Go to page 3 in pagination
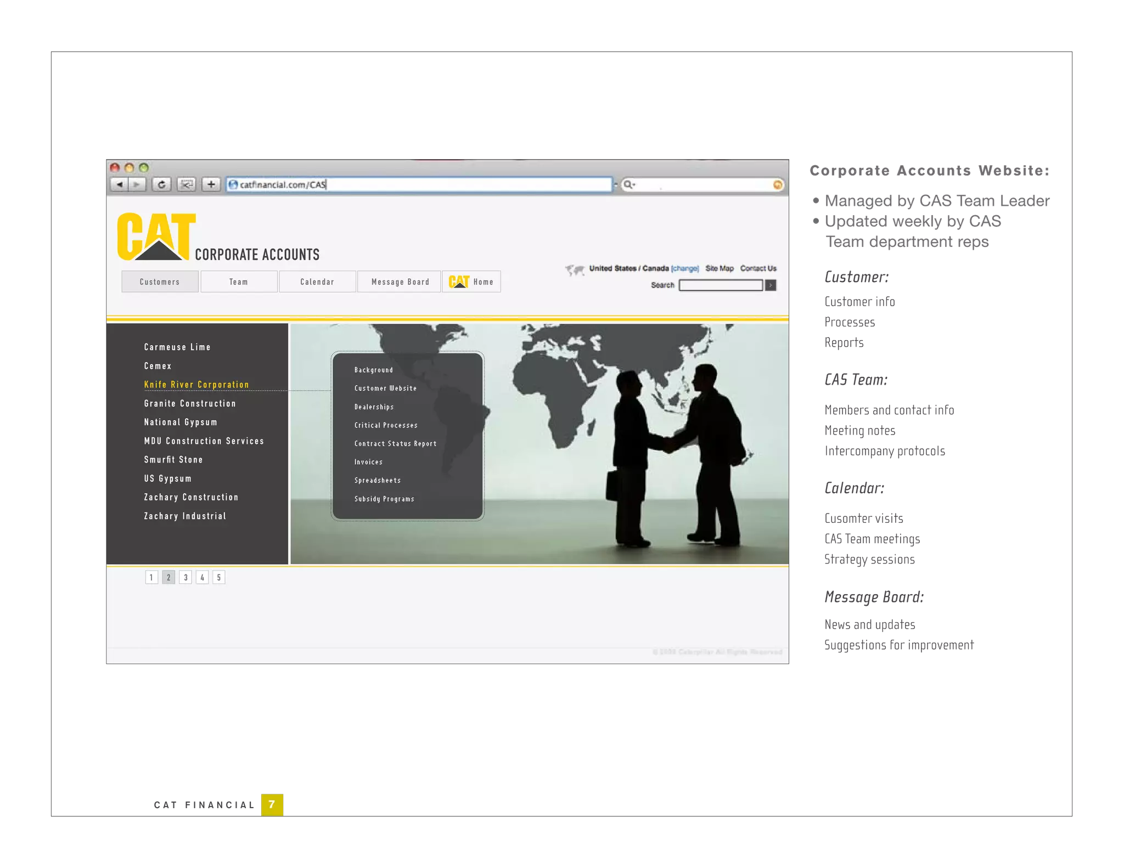The image size is (1124, 868). pyautogui.click(x=186, y=577)
